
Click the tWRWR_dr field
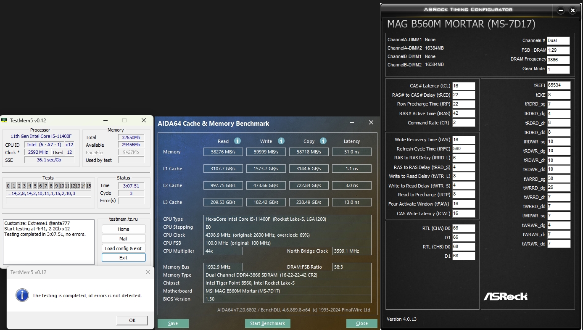click(x=559, y=235)
